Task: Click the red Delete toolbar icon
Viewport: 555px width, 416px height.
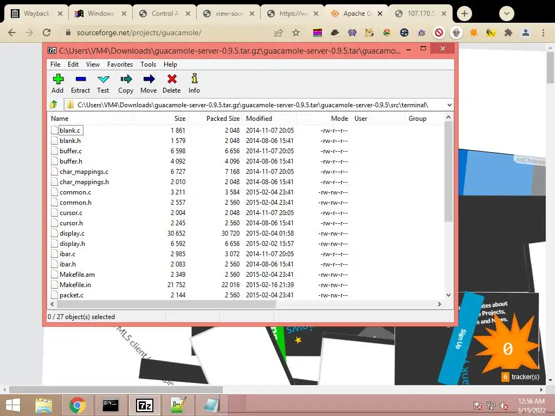Action: click(x=172, y=79)
